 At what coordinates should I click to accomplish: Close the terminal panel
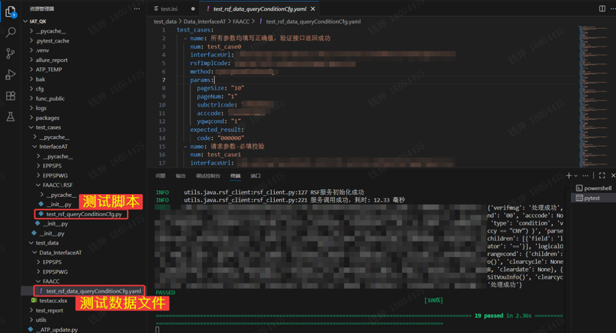tap(613, 176)
